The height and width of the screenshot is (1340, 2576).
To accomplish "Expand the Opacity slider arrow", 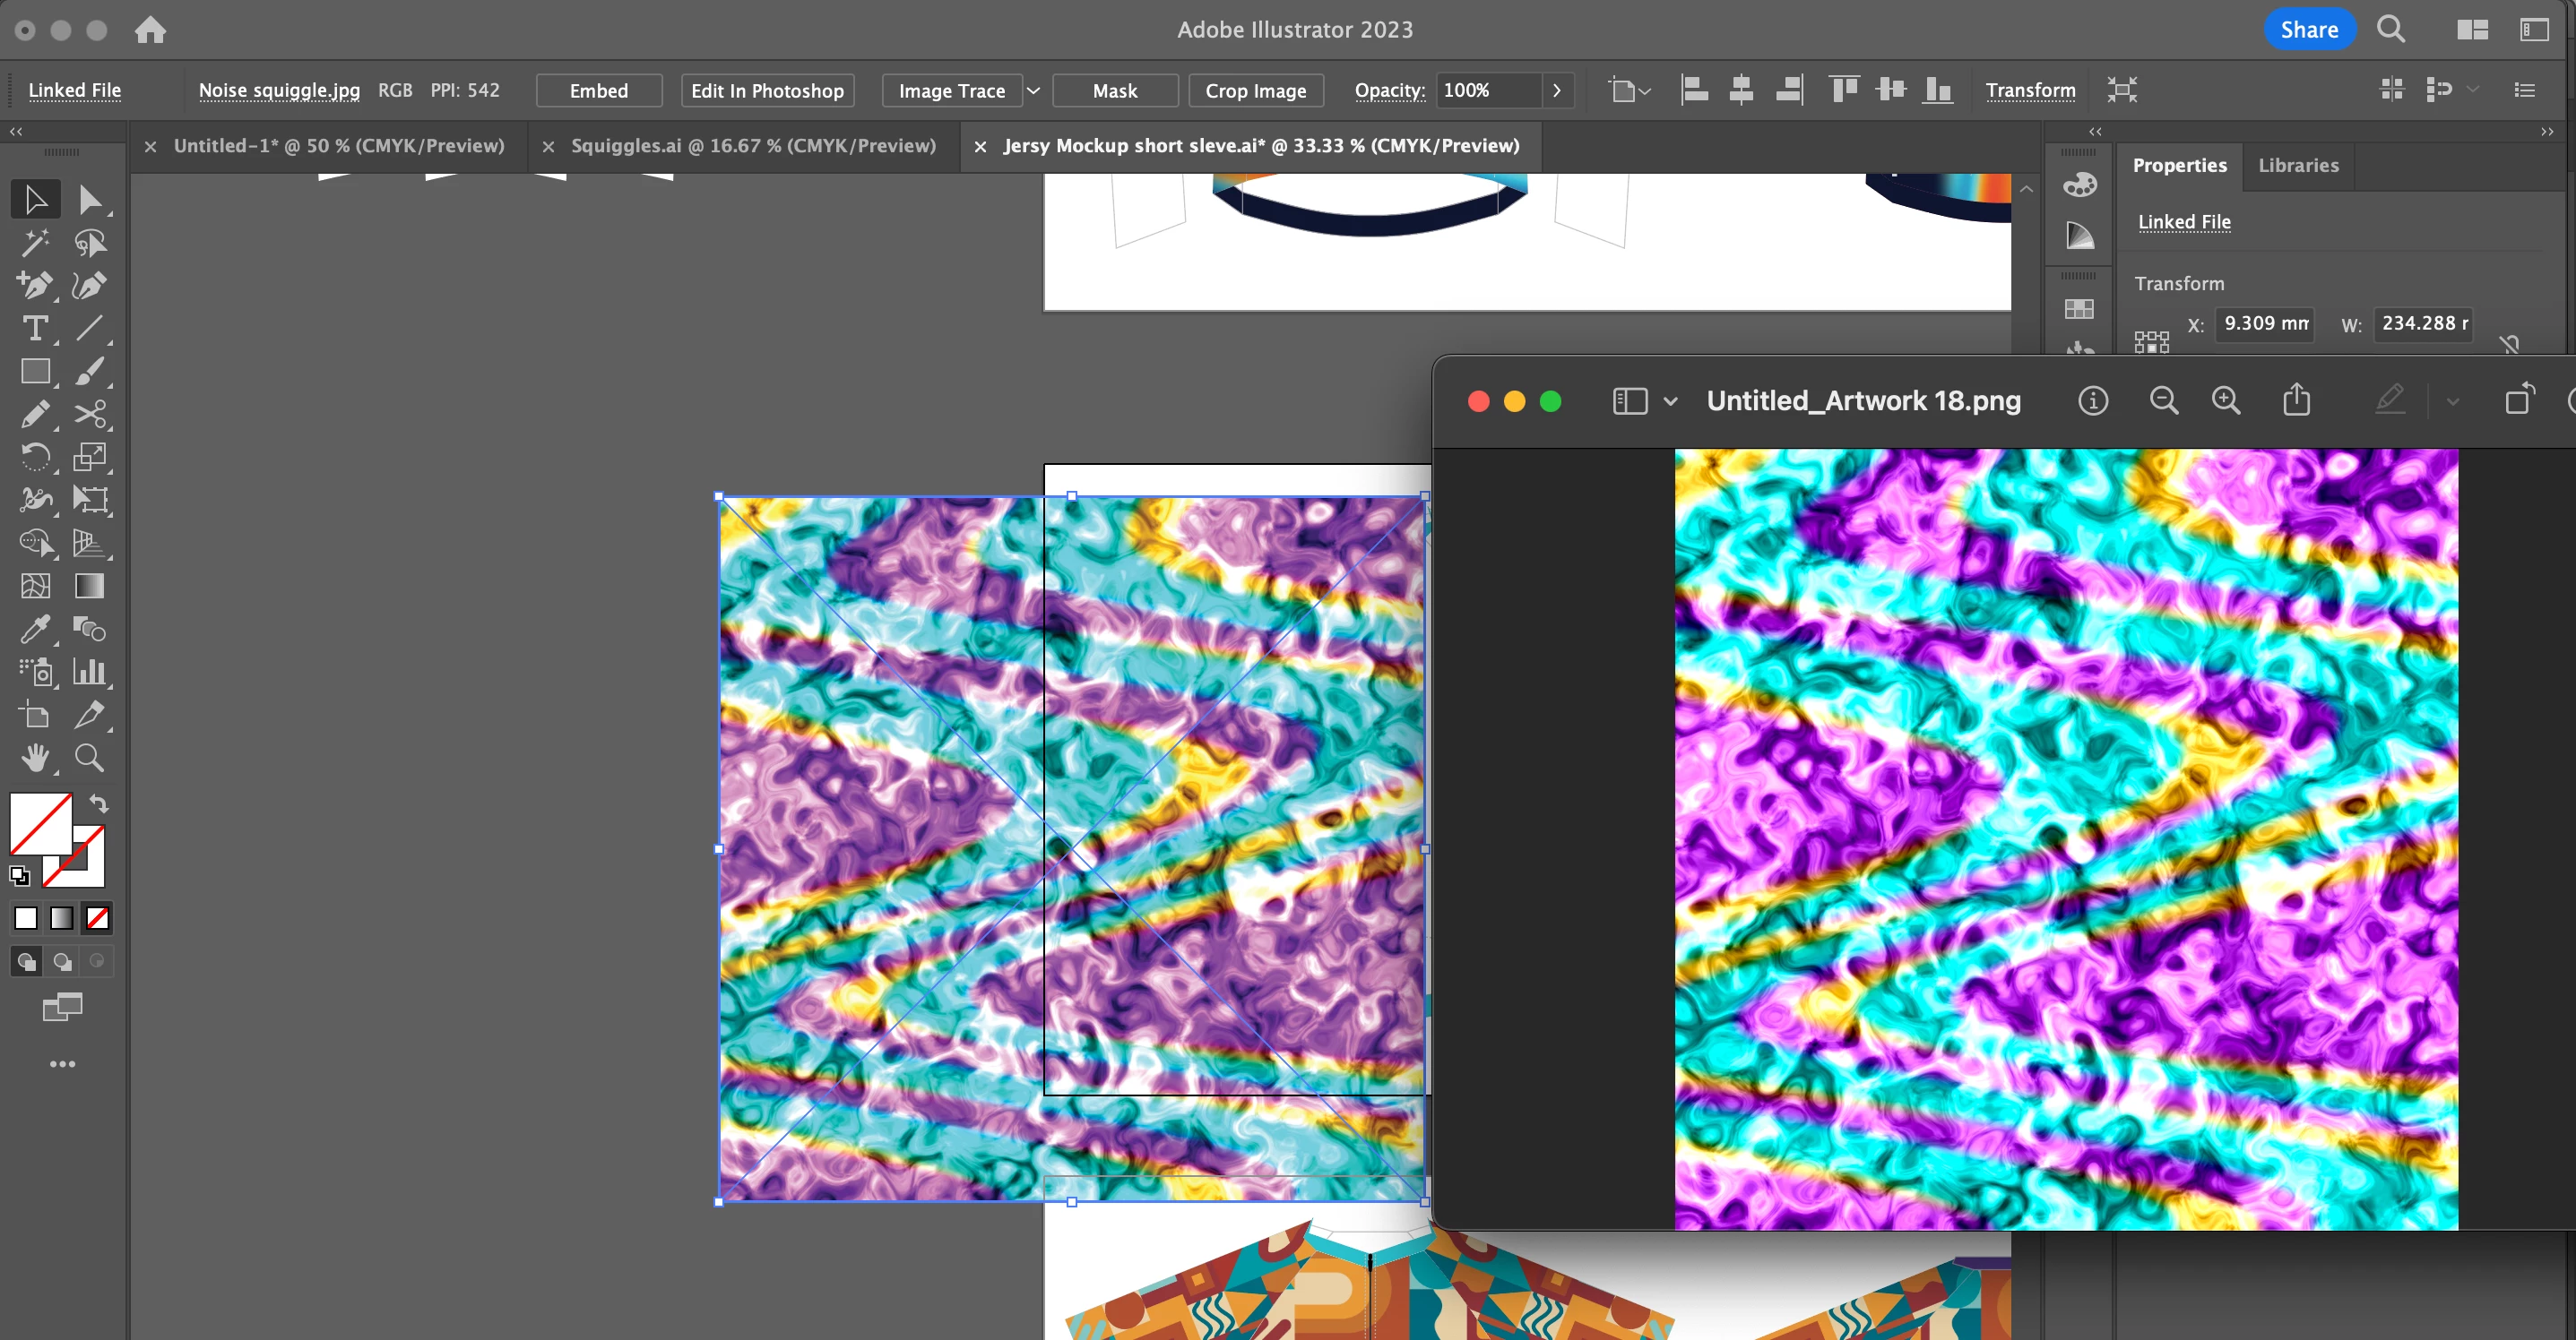I will click(1556, 91).
